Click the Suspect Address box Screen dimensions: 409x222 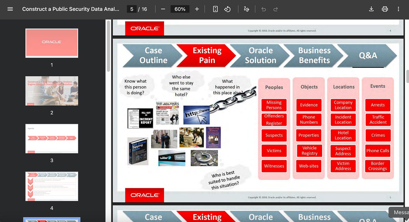(x=343, y=151)
